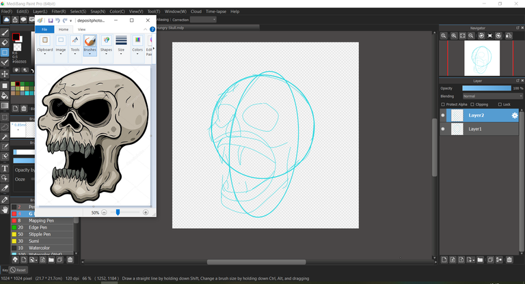Open Correction dropdown in top bar

(203, 20)
